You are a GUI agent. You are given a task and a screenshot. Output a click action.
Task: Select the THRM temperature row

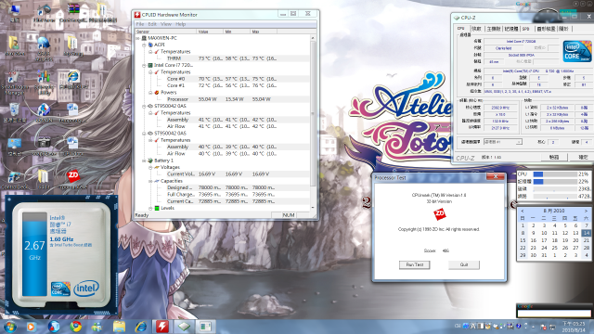point(223,58)
